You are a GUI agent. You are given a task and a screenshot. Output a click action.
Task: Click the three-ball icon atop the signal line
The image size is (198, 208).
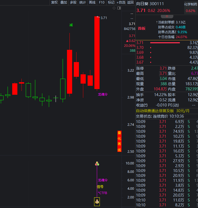(97, 164)
